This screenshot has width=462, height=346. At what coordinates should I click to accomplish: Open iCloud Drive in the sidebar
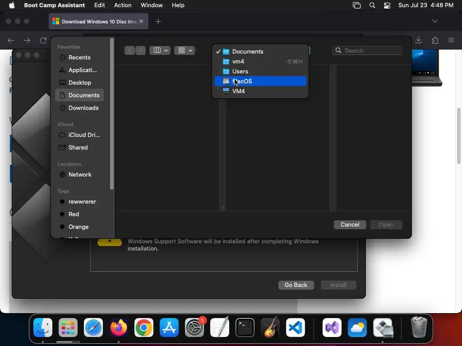[79, 135]
